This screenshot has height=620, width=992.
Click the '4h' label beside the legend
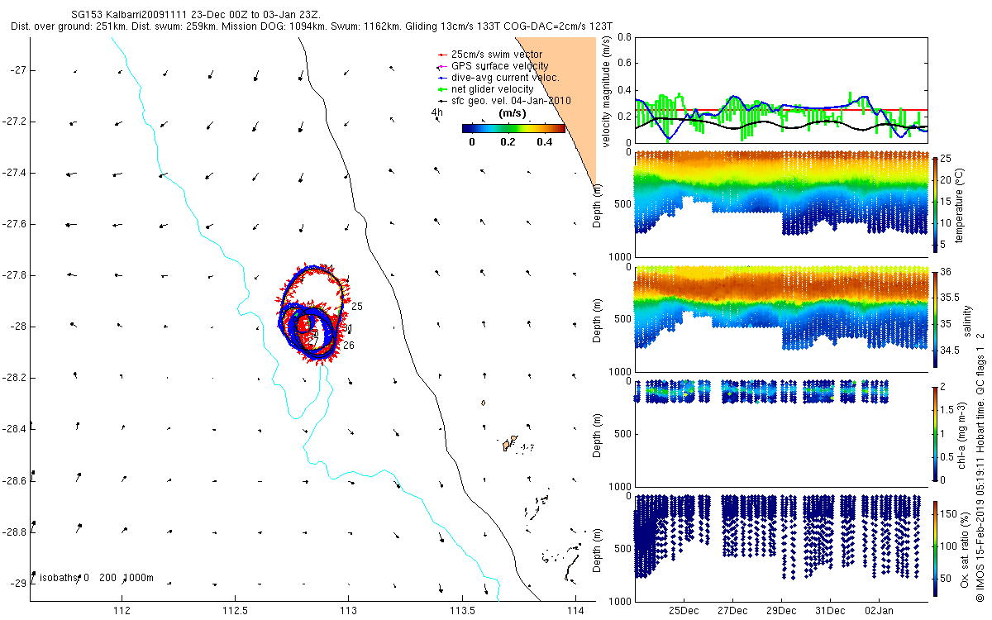436,112
